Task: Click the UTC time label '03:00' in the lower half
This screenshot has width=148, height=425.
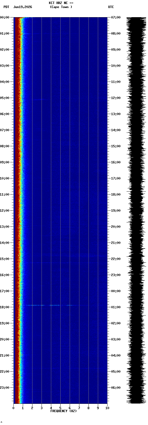Action: point(116,339)
